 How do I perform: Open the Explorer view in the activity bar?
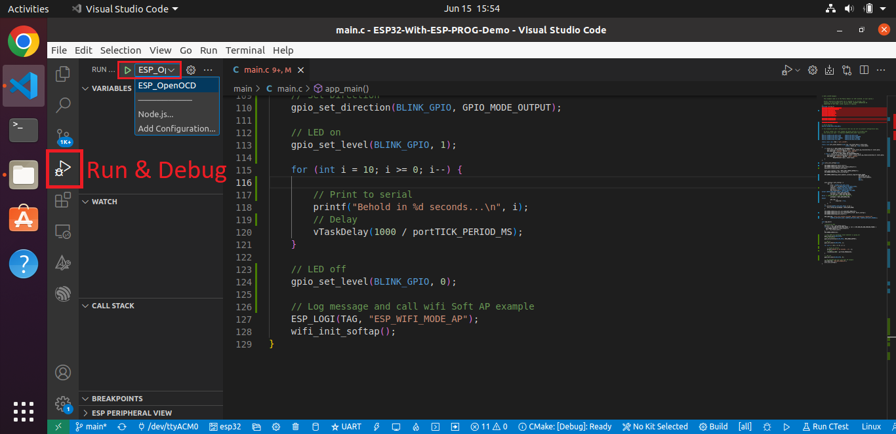point(63,73)
